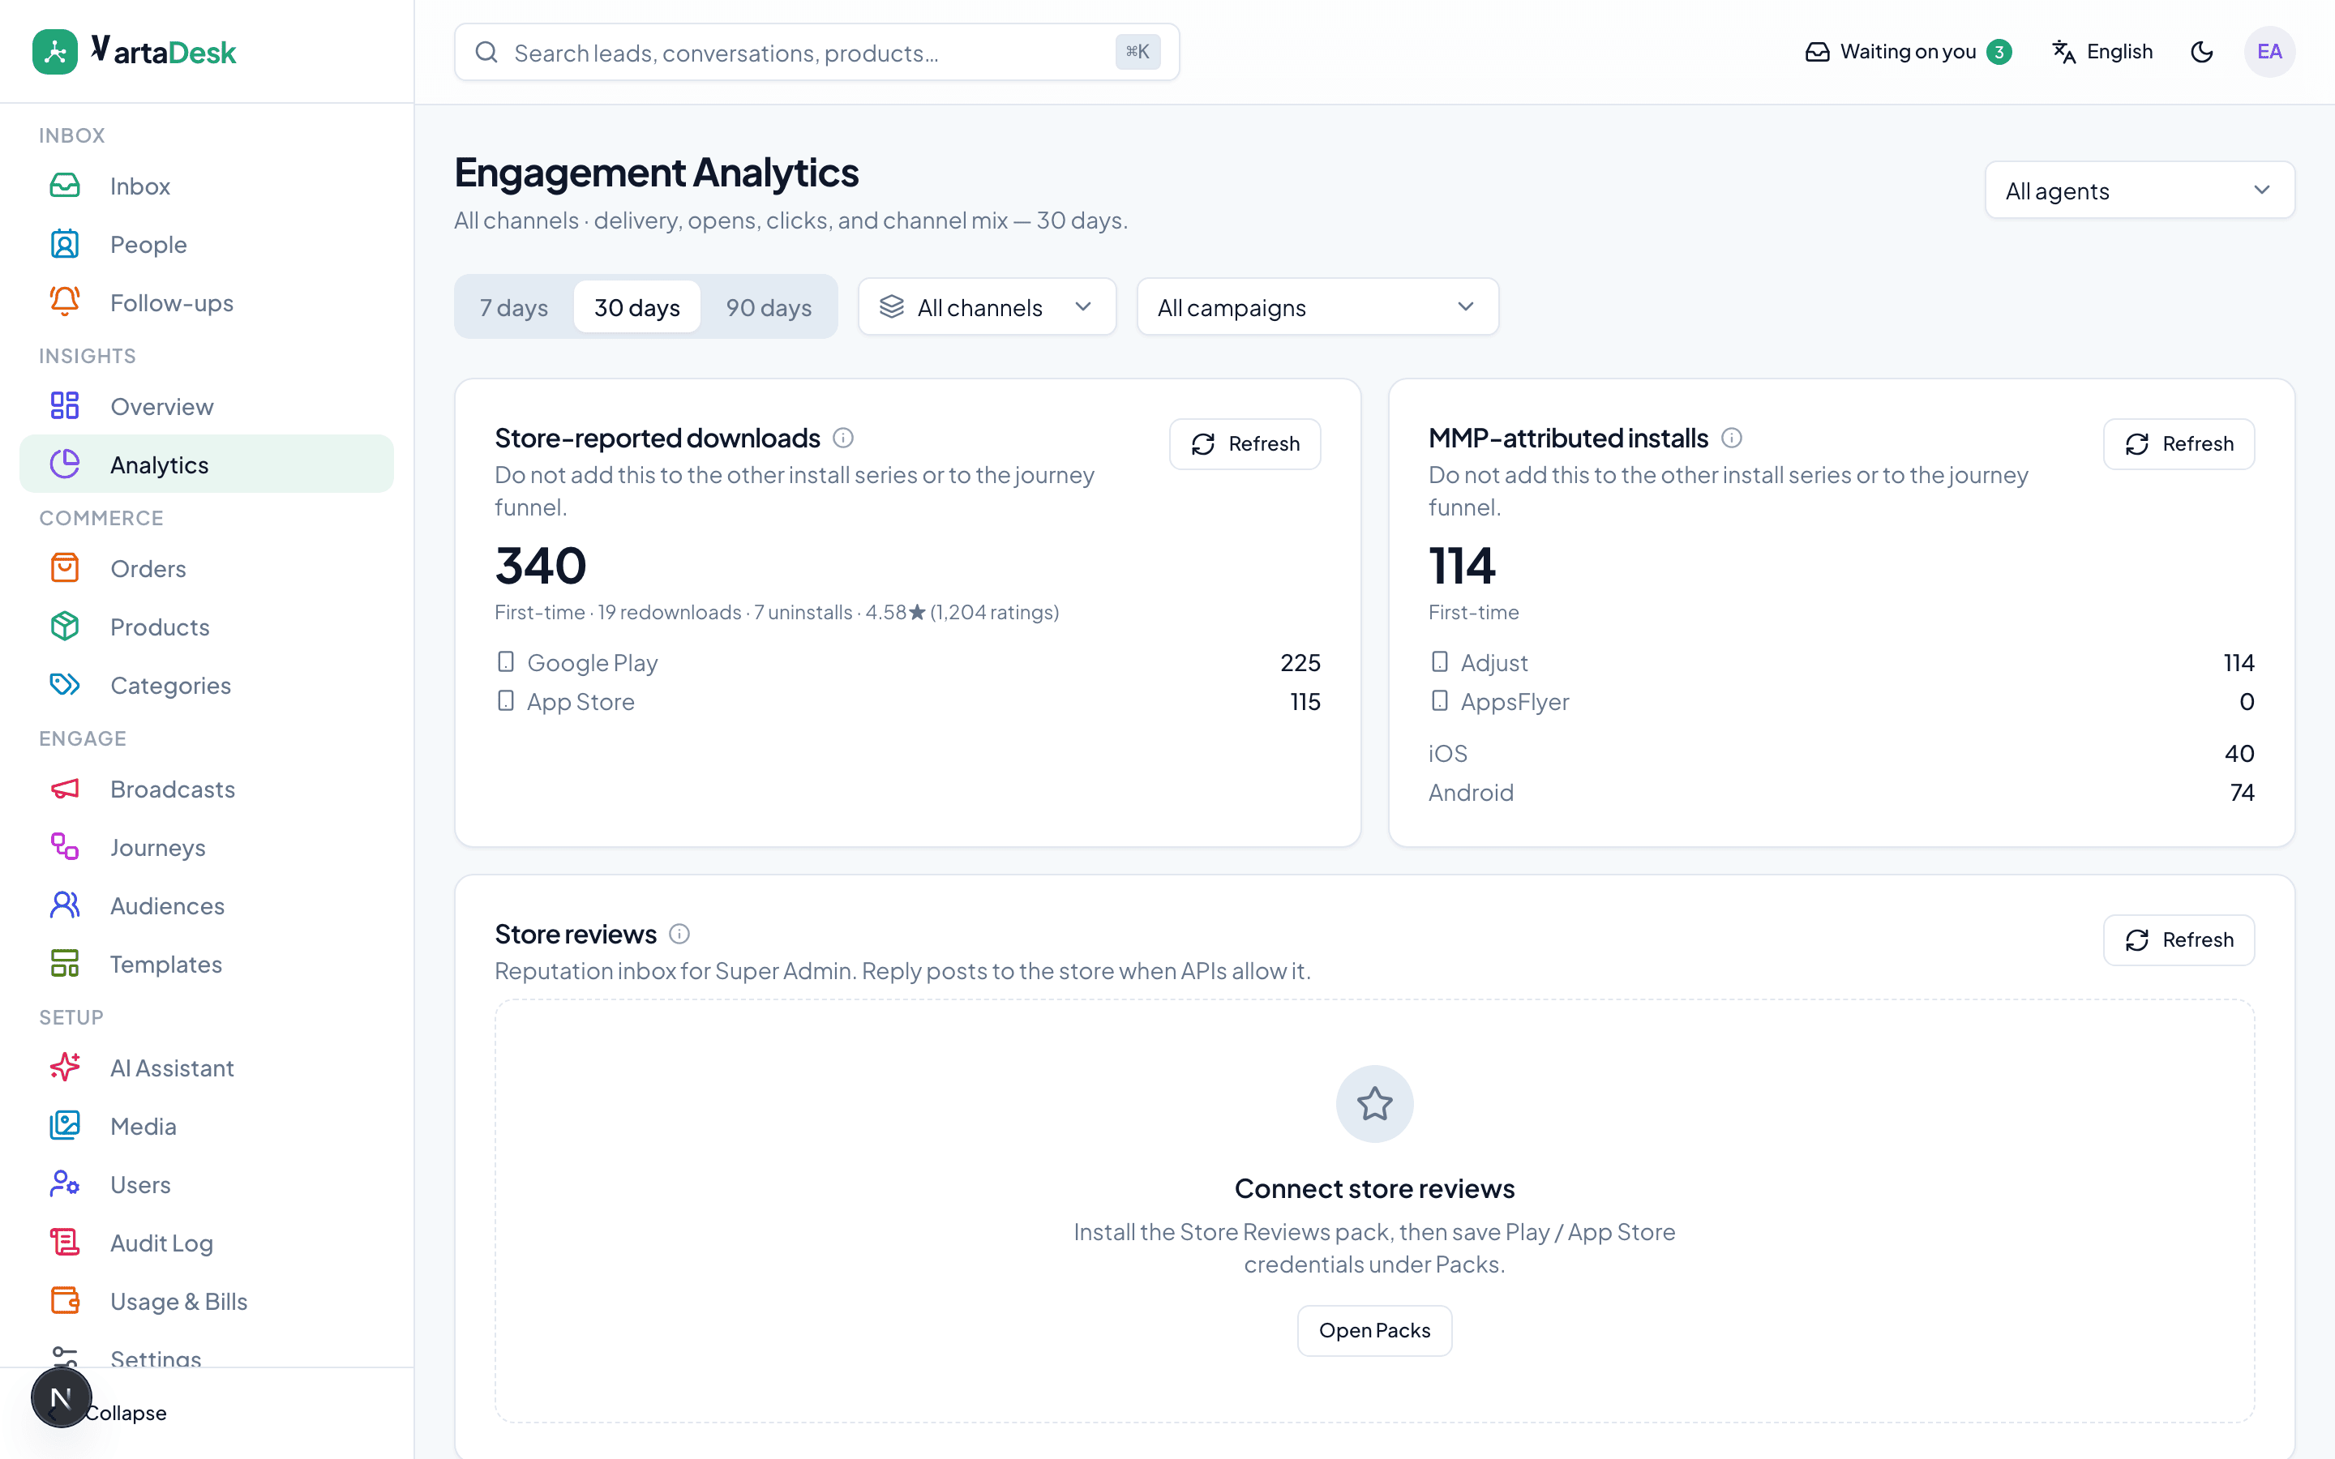
Task: Click the Broadcasts megaphone icon
Action: pyautogui.click(x=65, y=789)
